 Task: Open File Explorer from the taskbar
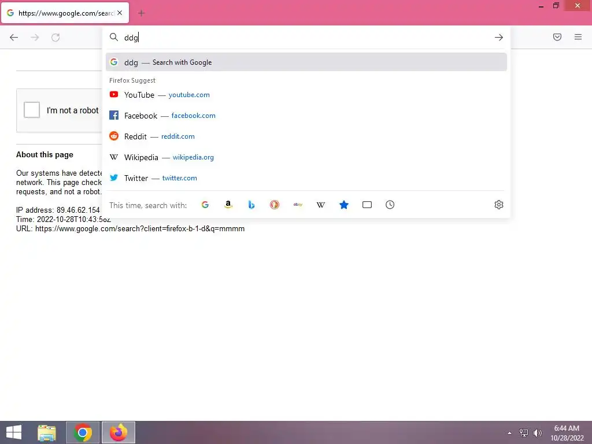coord(47,432)
